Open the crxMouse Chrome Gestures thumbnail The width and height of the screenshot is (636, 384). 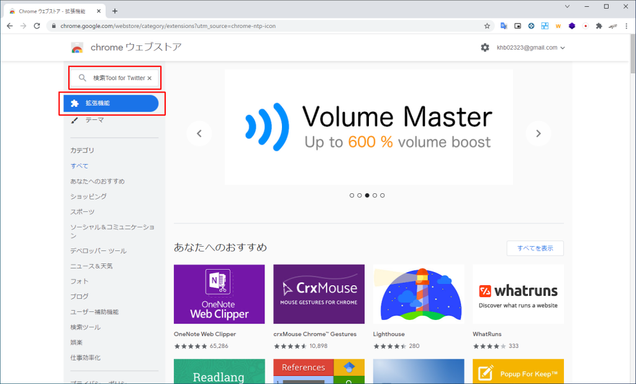tap(319, 295)
